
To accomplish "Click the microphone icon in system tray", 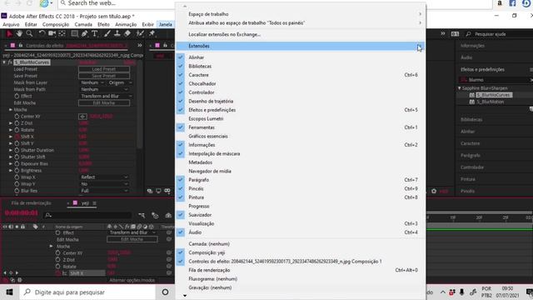I will pyautogui.click(x=462, y=292).
